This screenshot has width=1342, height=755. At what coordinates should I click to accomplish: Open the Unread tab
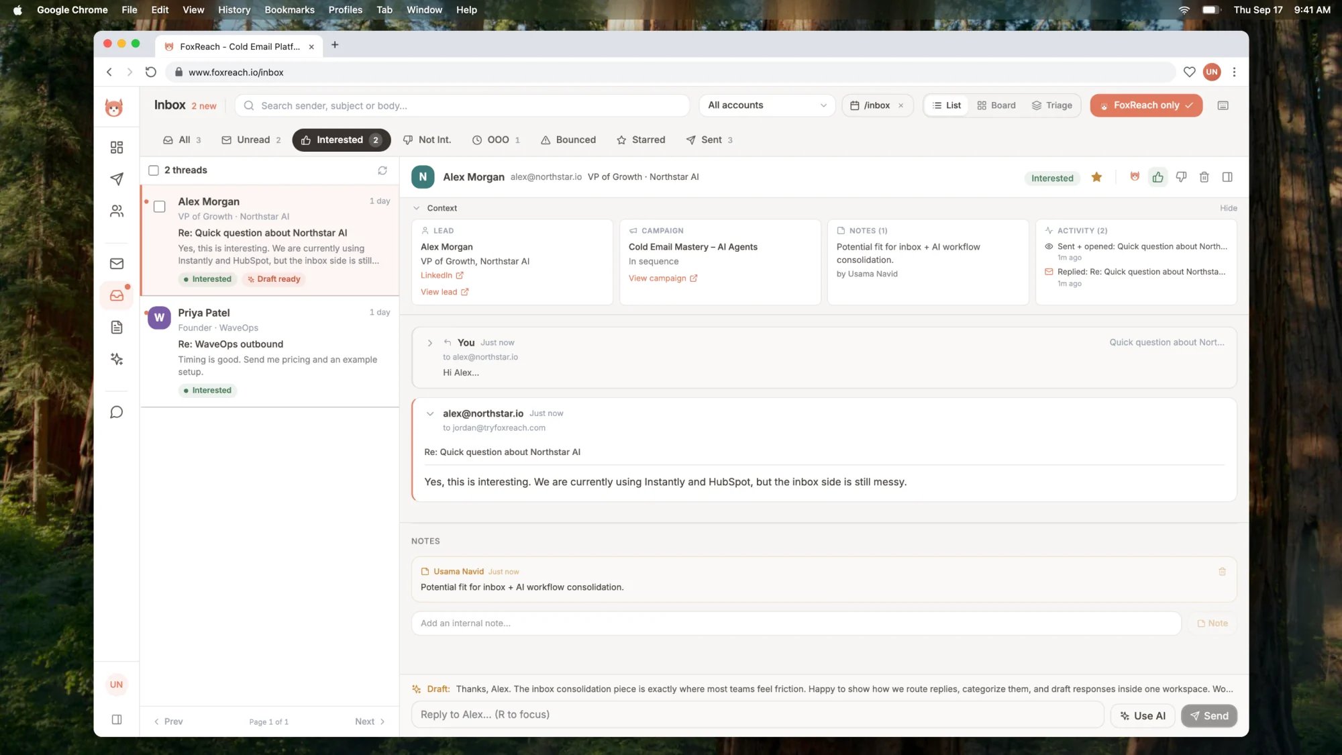tap(251, 140)
